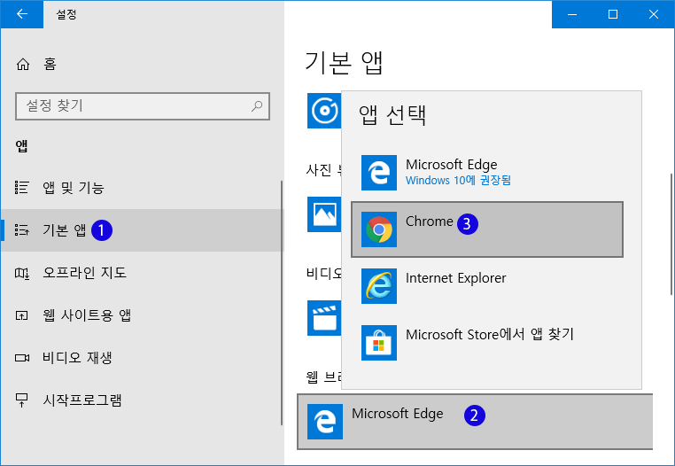Click the Edge icon in the web browser setting
The width and height of the screenshot is (675, 466).
point(325,422)
